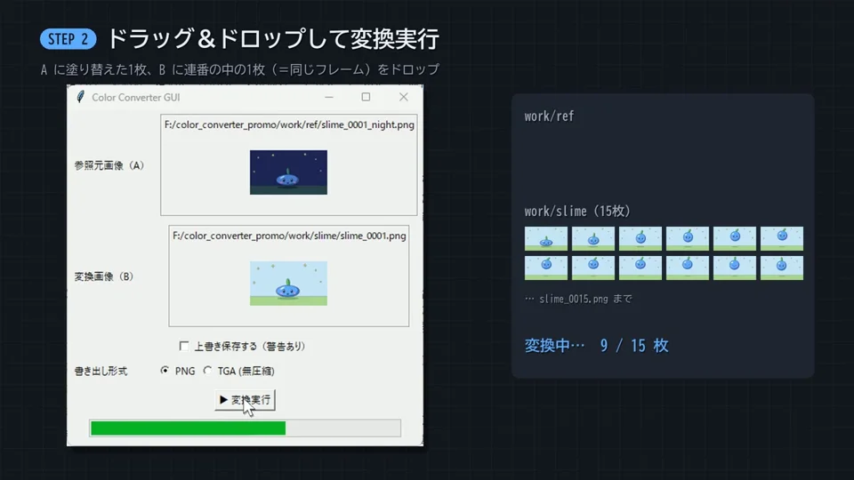Image resolution: width=854 pixels, height=480 pixels.
Task: Click the slime_0001_night.png preview thumbnail in area A
Action: click(x=288, y=172)
